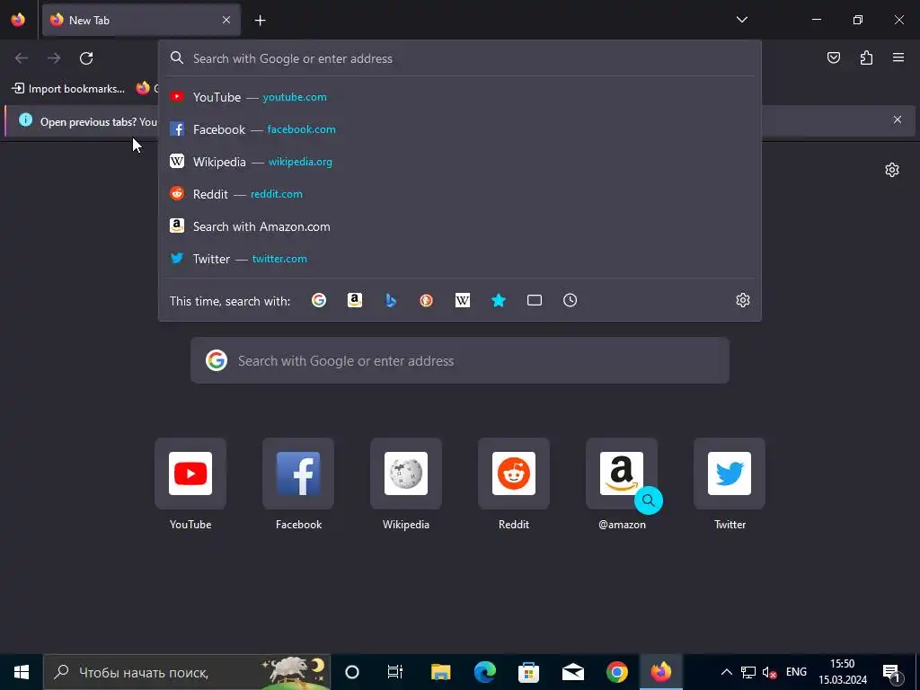Image resolution: width=920 pixels, height=690 pixels.
Task: Choose YouTube suggestion in address dropdown
Action: point(461,97)
